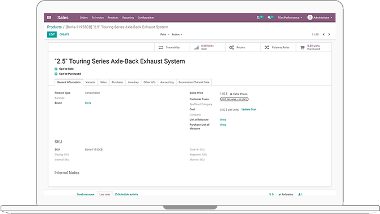The height and width of the screenshot is (214, 380).
Task: Click the EDIT button
Action: [52, 34]
